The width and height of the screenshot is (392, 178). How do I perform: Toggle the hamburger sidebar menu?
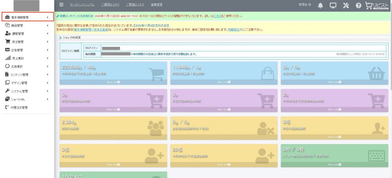[61, 5]
